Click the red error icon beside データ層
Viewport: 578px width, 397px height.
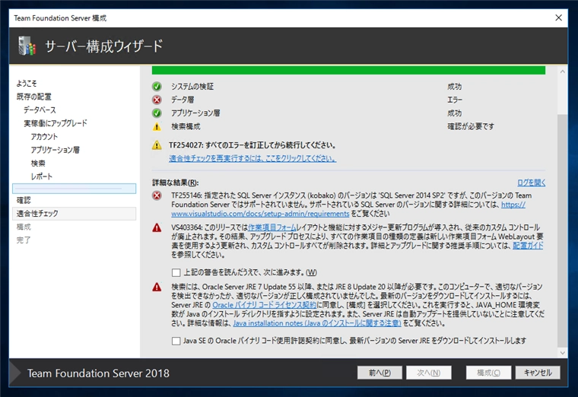(x=157, y=100)
